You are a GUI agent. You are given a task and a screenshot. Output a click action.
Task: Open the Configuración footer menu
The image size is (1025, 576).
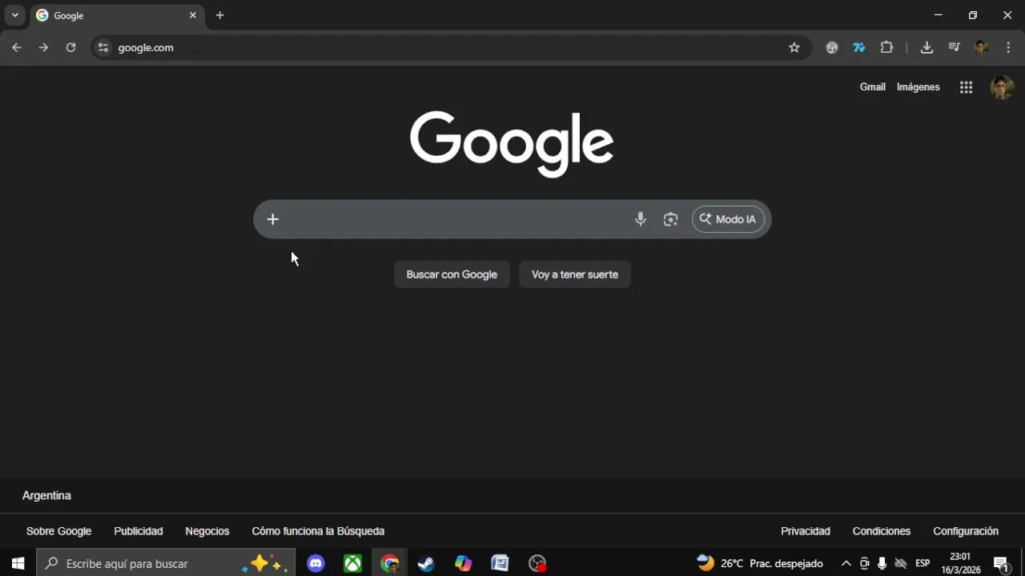click(966, 531)
